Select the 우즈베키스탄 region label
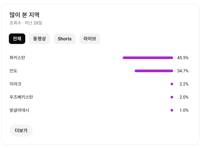This screenshot has height=148, width=202. 21,97
